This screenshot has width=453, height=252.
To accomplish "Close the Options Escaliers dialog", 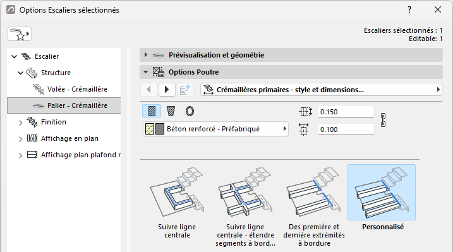I will tap(438, 10).
